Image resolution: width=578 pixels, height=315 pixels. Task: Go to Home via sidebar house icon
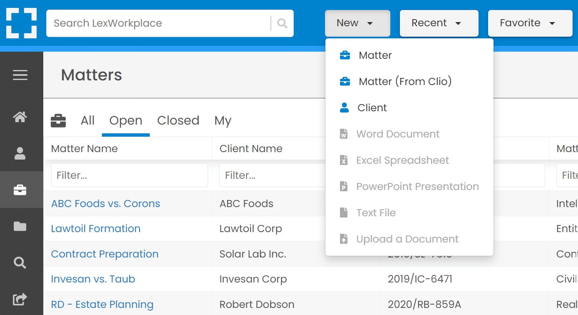pyautogui.click(x=20, y=117)
